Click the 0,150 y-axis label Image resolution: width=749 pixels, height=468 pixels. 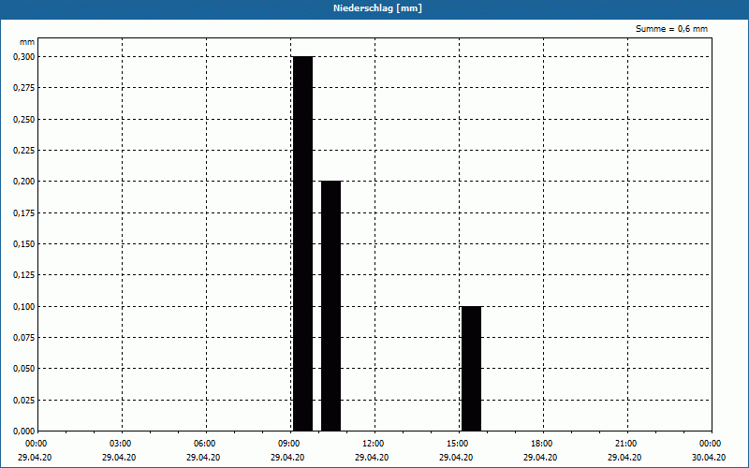click(24, 244)
